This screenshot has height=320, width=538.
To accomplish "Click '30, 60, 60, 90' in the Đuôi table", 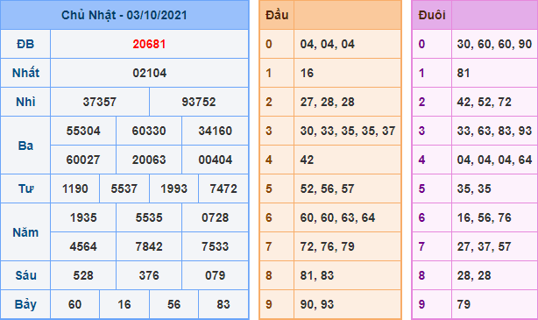I will (494, 44).
